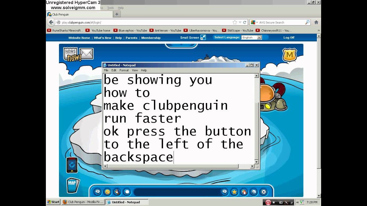Open the Select Language dropdown
This screenshot has height=206, width=367.
(251, 37)
